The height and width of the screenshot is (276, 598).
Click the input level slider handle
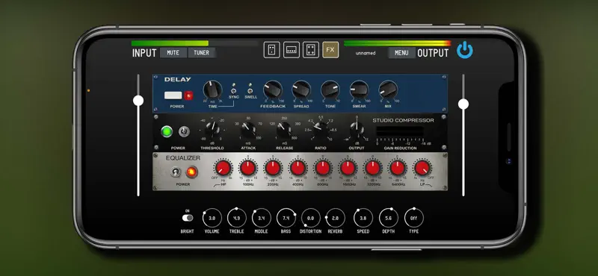(x=138, y=101)
